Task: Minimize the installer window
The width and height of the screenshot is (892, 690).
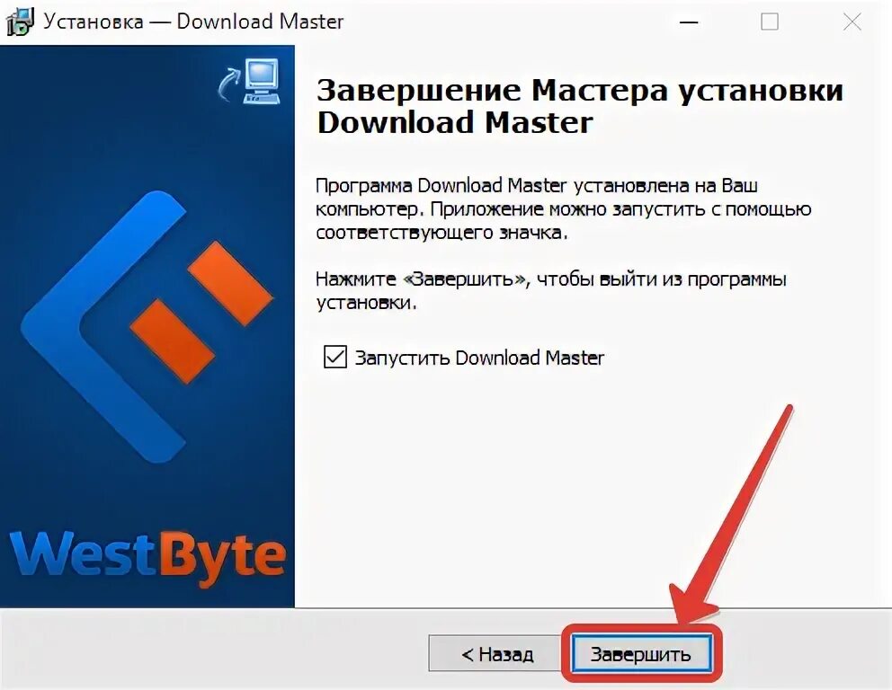Action: pyautogui.click(x=689, y=22)
